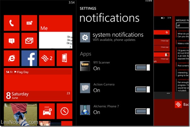Image resolution: width=190 pixels, height=127 pixels.
Task: Open the starred message card tile
Action: point(29,23)
